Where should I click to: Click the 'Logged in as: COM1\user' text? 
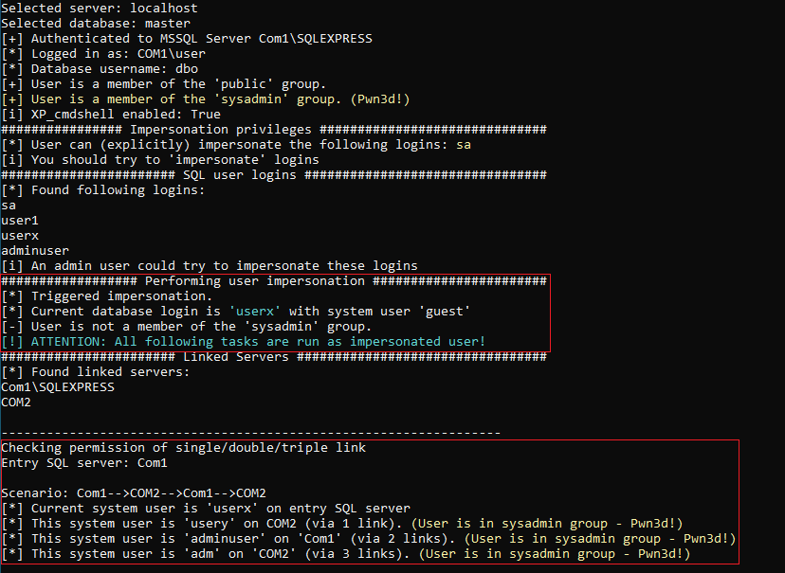coord(103,53)
